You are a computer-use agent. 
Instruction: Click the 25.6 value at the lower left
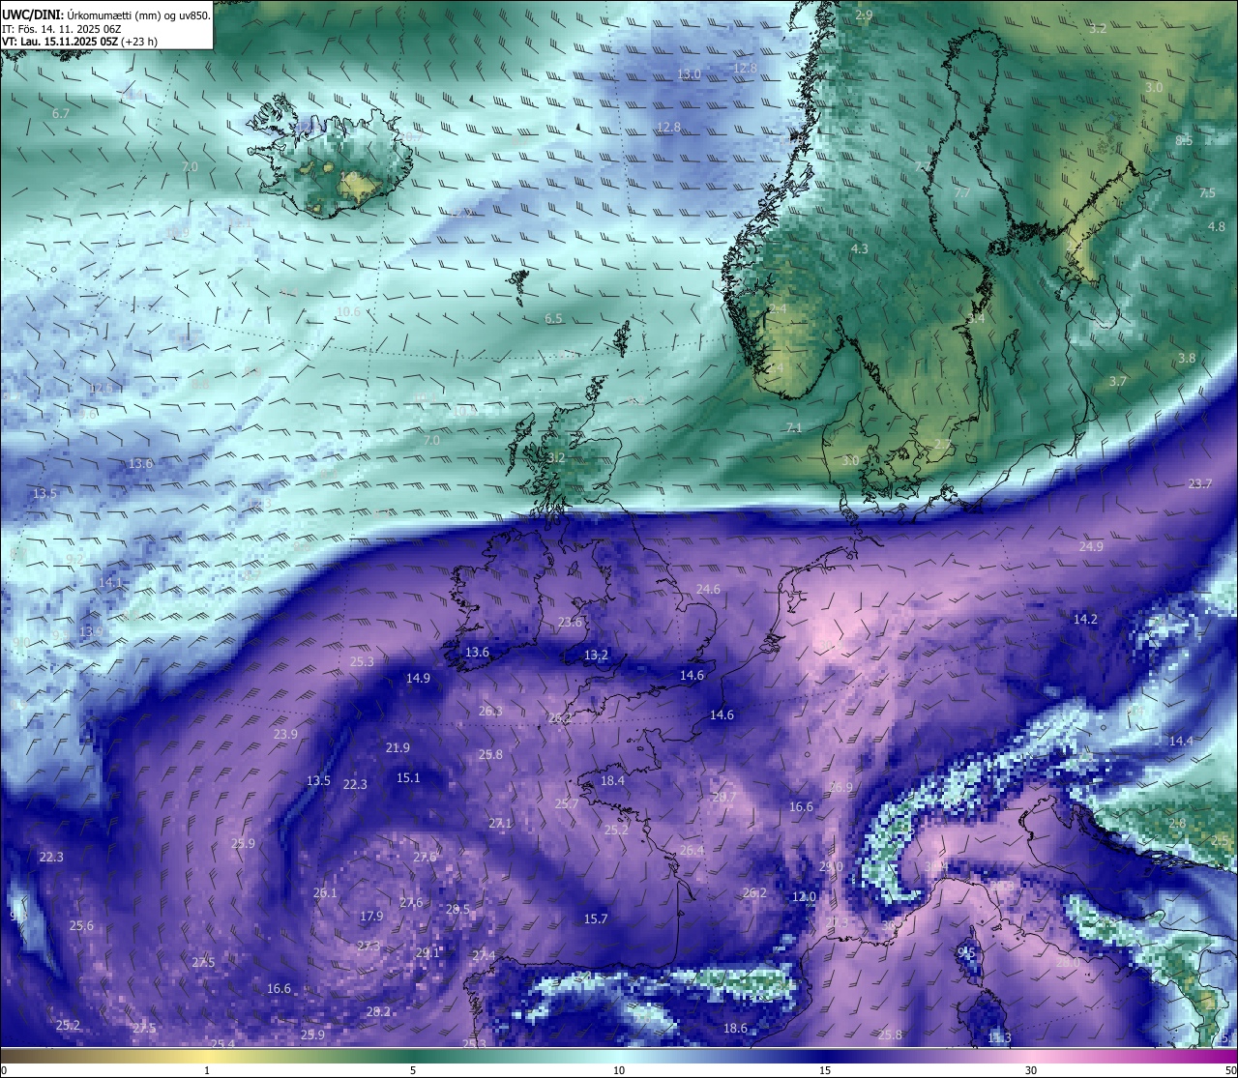pos(81,925)
